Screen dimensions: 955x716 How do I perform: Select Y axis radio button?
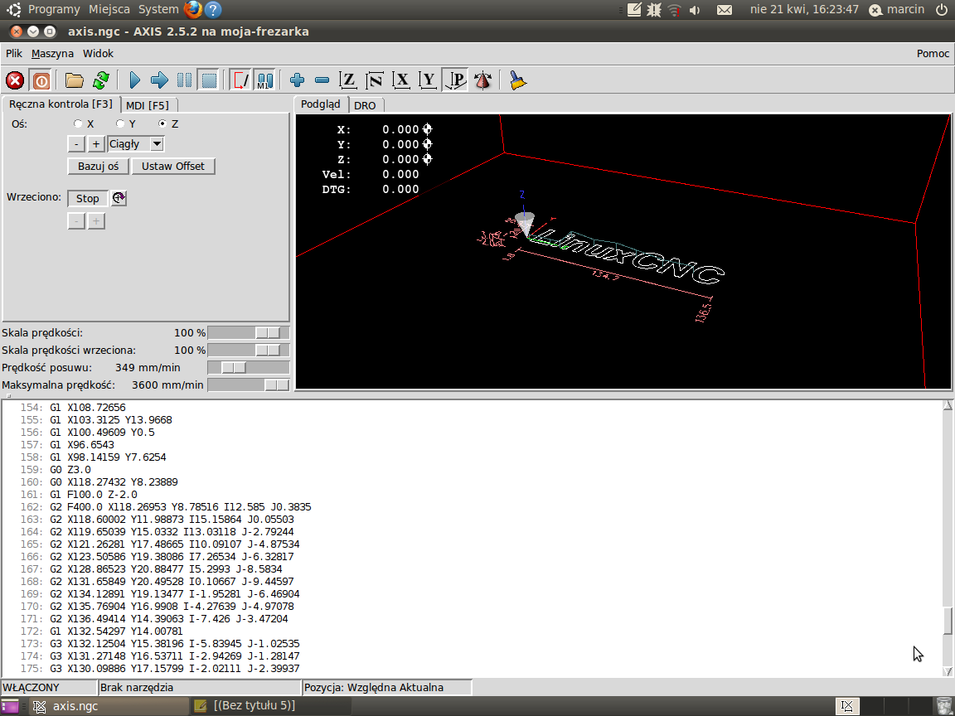click(120, 123)
